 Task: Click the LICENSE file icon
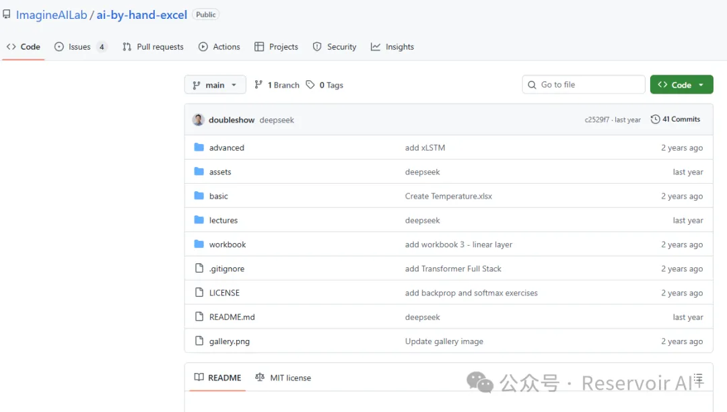click(x=199, y=292)
